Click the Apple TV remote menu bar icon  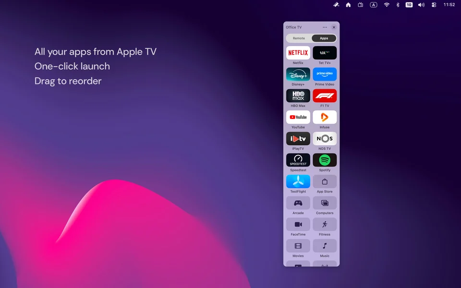(361, 5)
